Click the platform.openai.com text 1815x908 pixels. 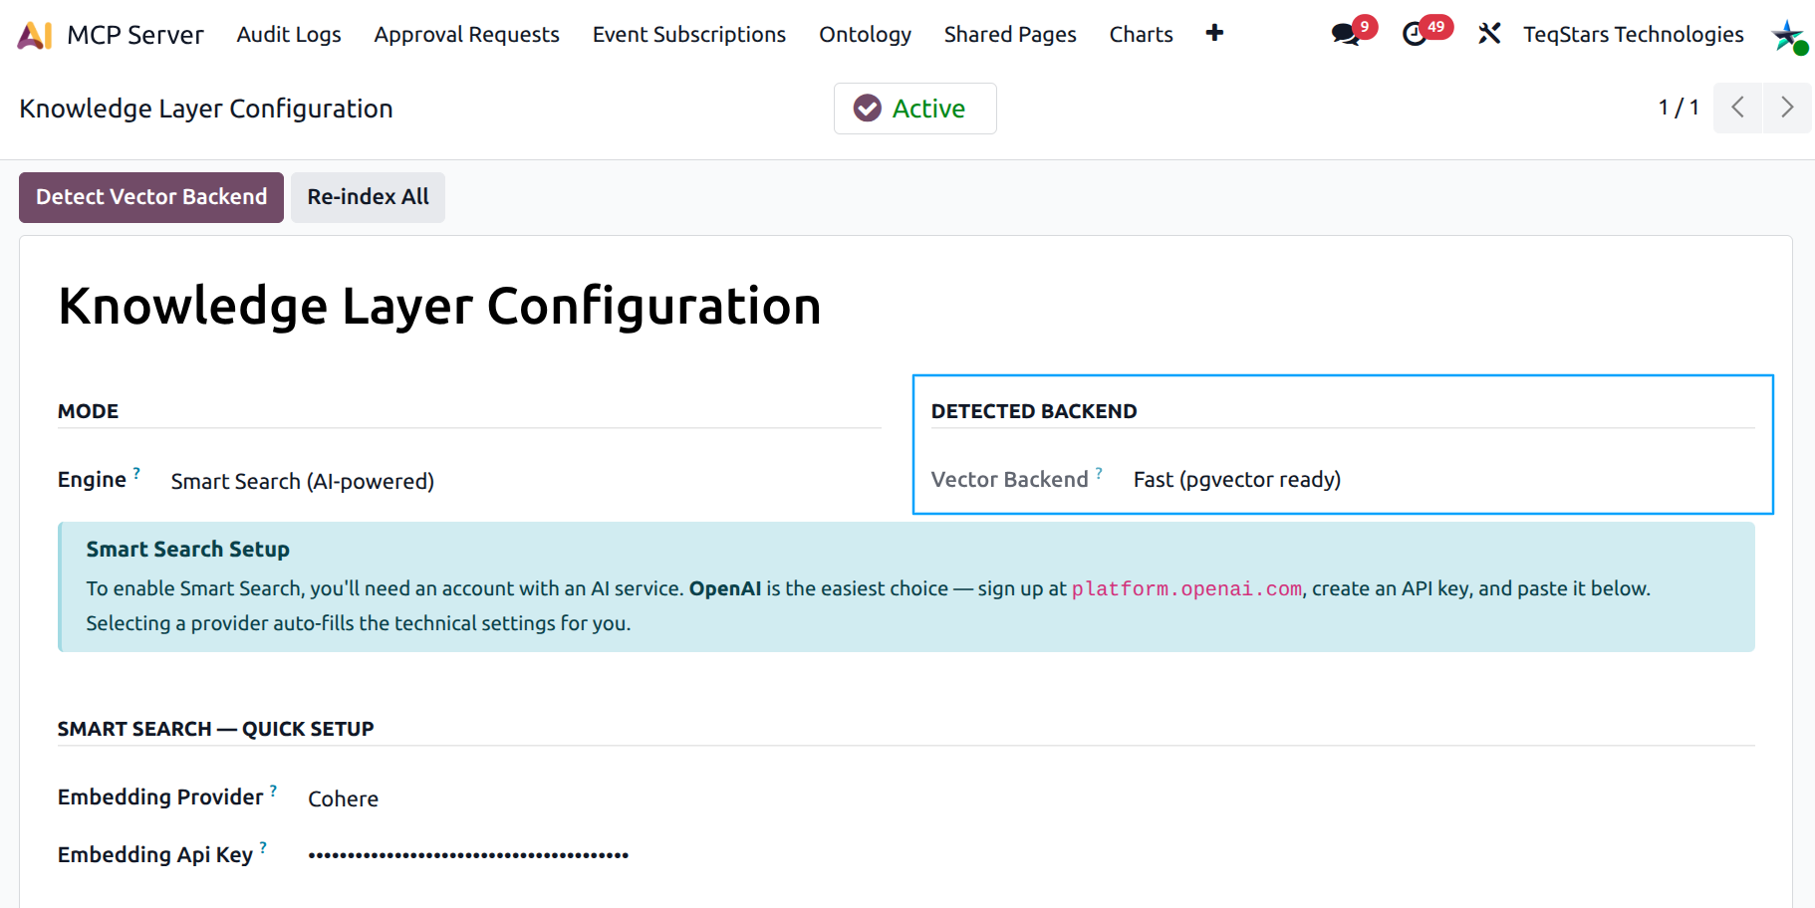point(1186,589)
